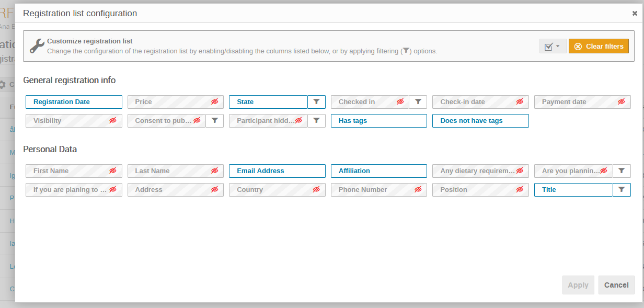Click the filter icon next to Title

click(622, 190)
